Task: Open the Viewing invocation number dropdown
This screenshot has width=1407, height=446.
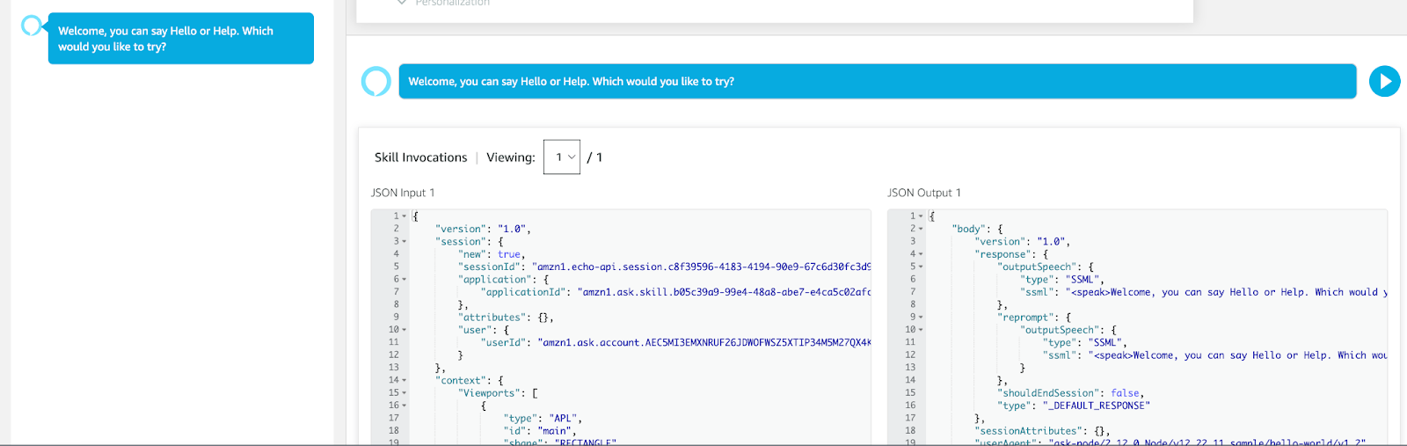Action: click(x=562, y=157)
